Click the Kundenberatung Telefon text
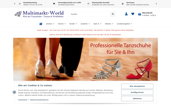The width and height of the screenshot is (171, 107). [32, 4]
